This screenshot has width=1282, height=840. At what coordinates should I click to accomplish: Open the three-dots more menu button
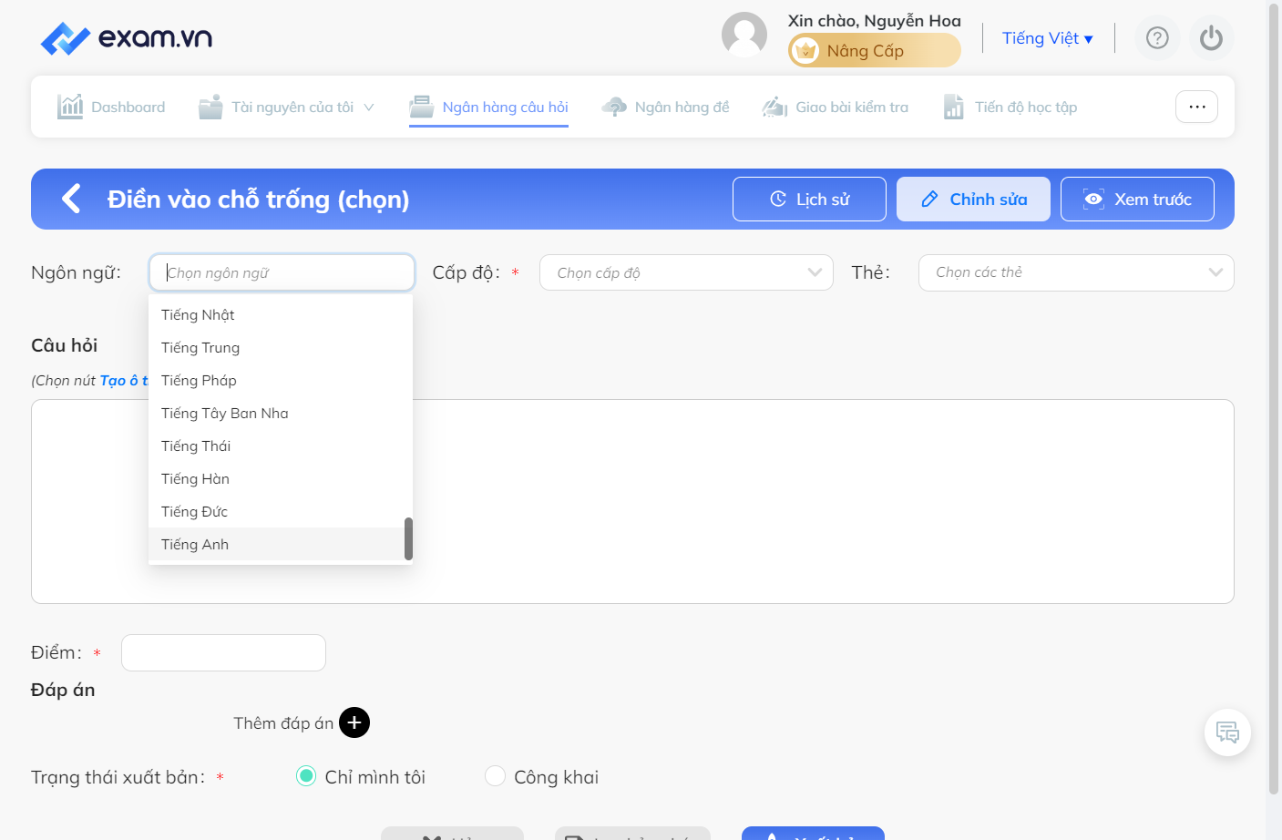(x=1196, y=107)
